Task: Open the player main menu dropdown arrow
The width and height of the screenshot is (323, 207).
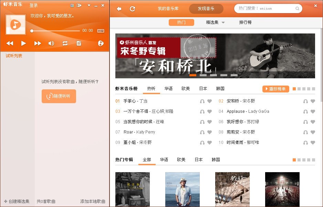Action: point(89,6)
